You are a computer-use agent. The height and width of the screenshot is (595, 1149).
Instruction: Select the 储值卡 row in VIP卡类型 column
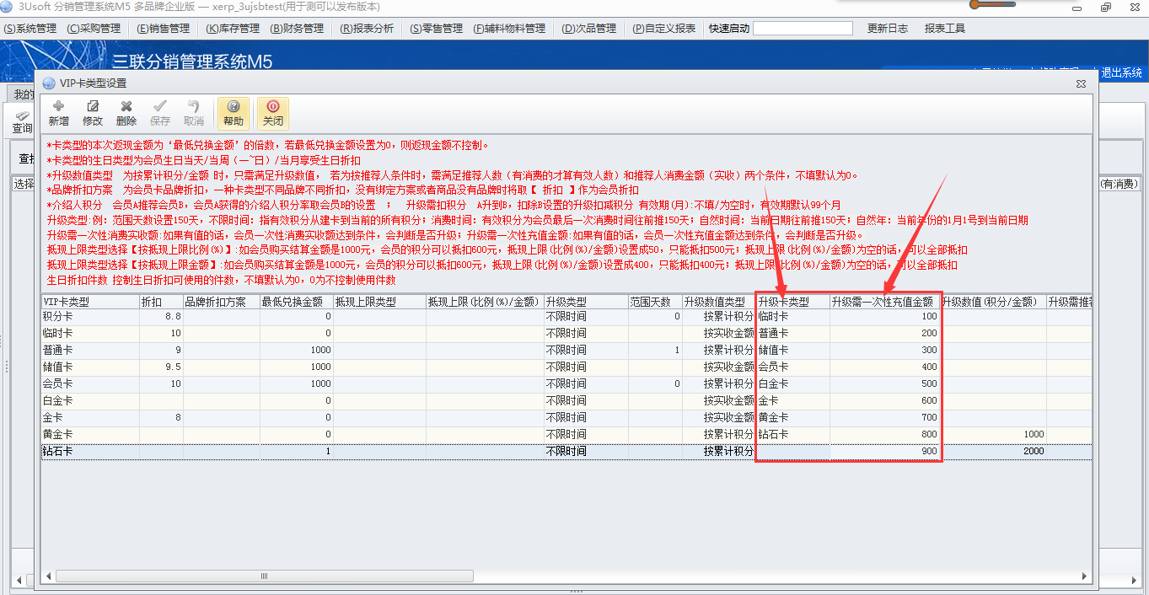click(90, 367)
